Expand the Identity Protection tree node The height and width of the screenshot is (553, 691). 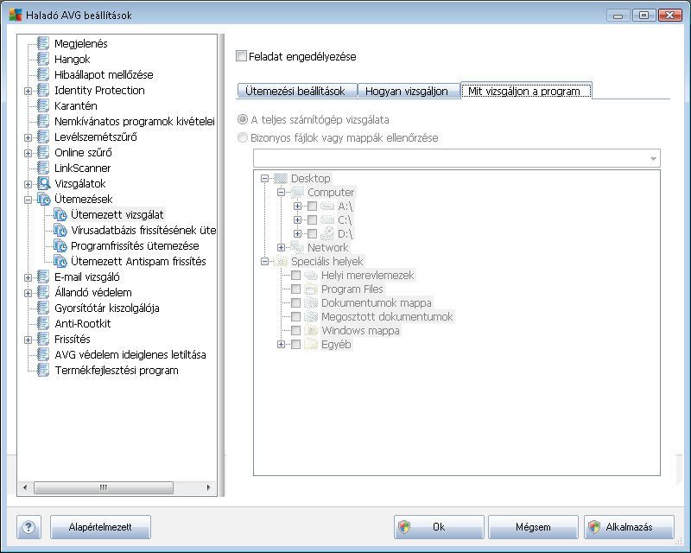pyautogui.click(x=28, y=91)
